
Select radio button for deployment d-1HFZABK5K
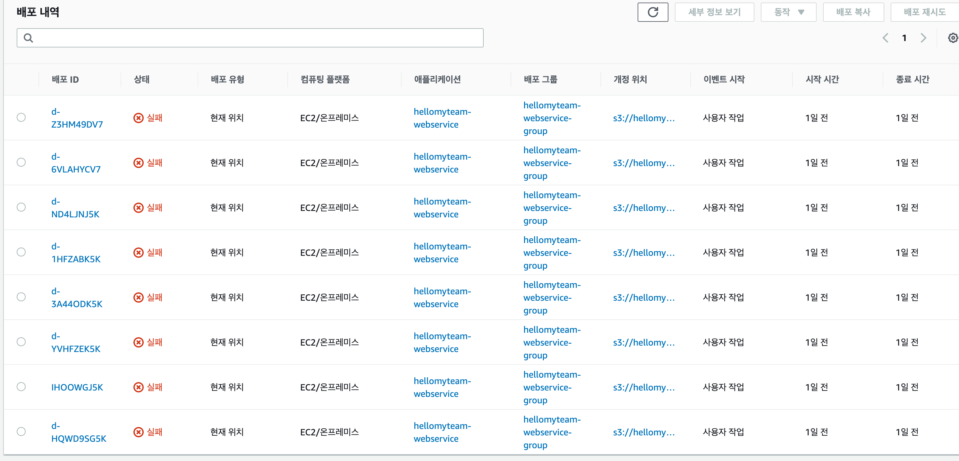[21, 252]
